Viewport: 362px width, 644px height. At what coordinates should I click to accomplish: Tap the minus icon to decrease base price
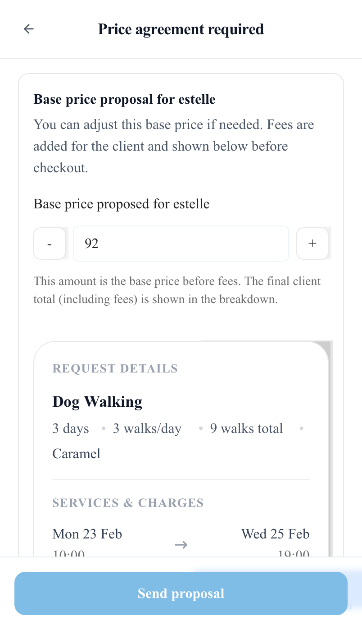pyautogui.click(x=49, y=243)
